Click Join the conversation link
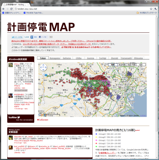 [x=24, y=120]
